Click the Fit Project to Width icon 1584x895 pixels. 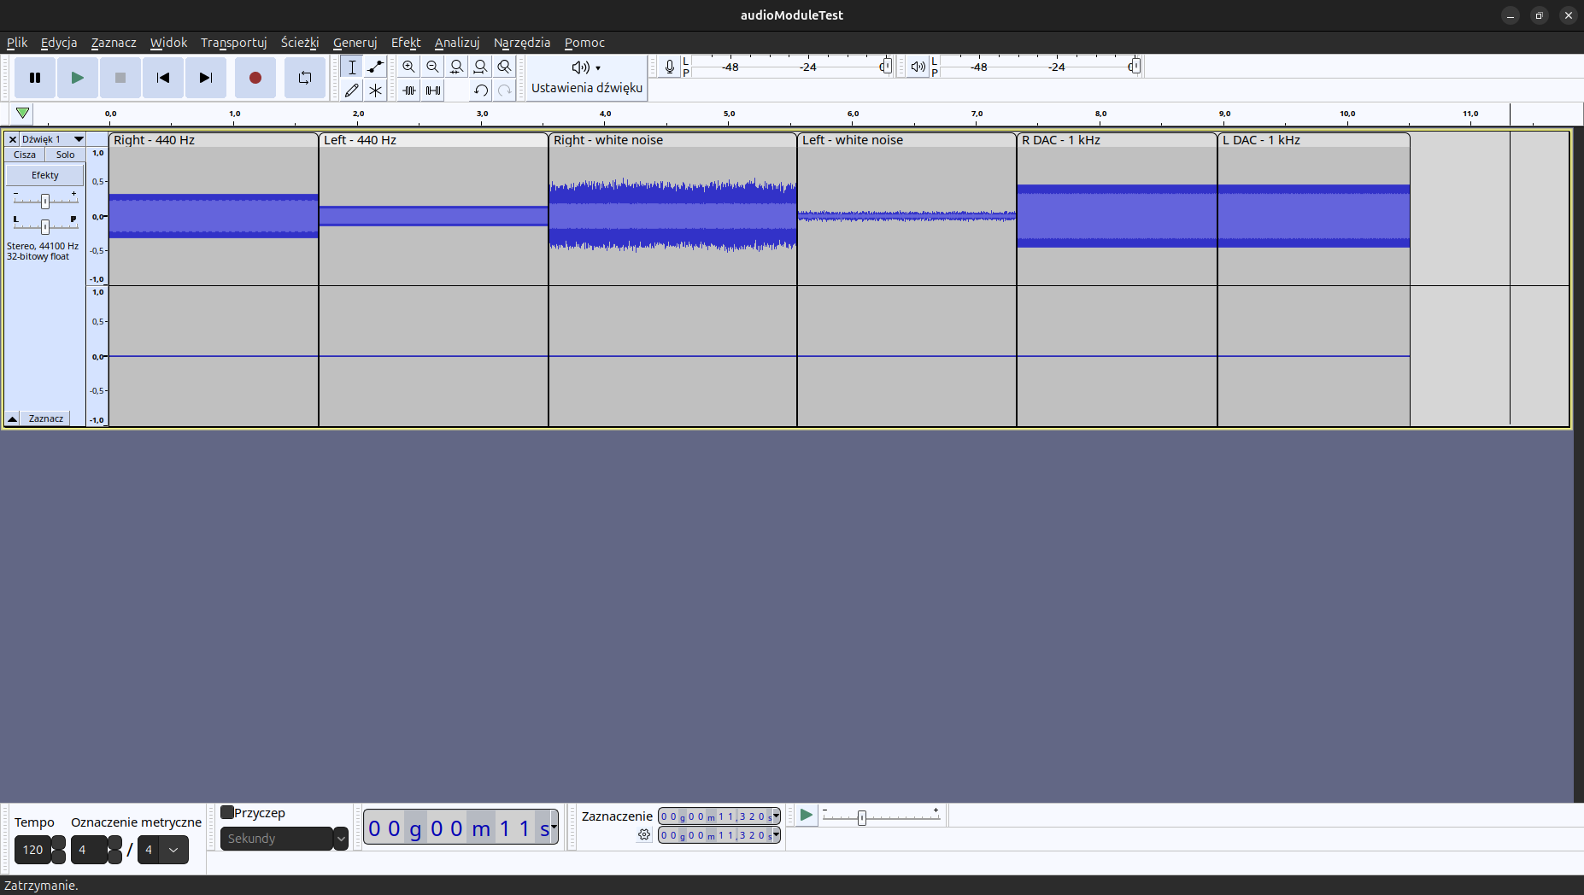[x=481, y=67]
